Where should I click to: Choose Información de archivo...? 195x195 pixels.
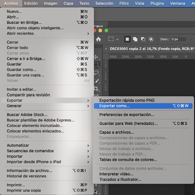click(47, 171)
